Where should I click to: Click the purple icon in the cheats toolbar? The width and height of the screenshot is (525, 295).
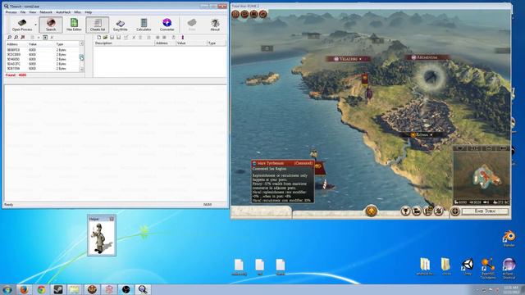pyautogui.click(x=183, y=37)
